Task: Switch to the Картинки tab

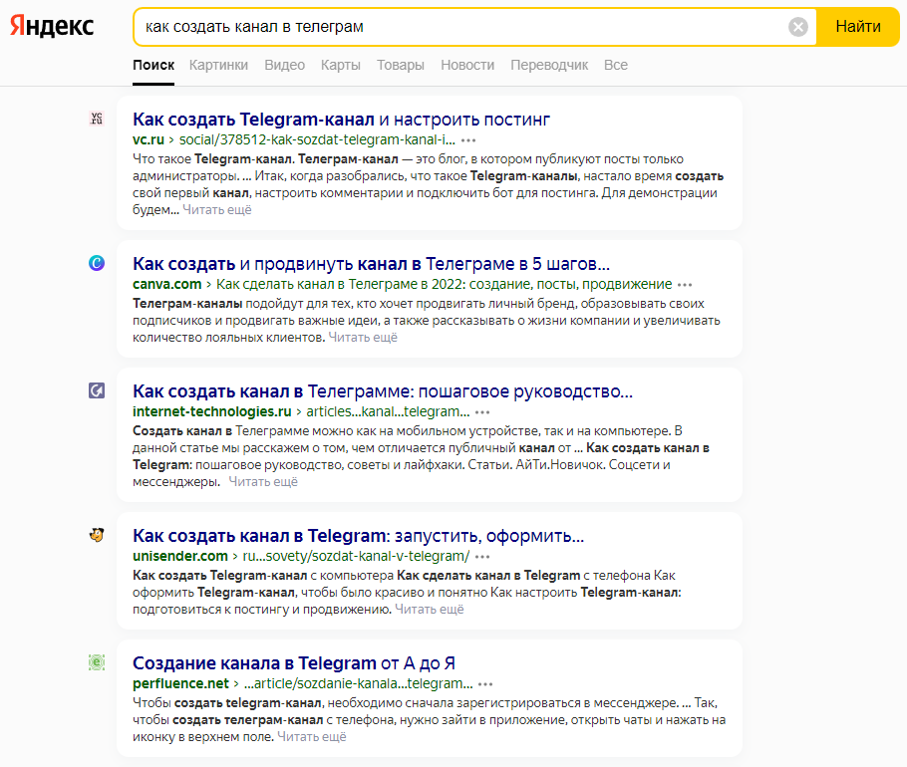Action: pyautogui.click(x=218, y=65)
